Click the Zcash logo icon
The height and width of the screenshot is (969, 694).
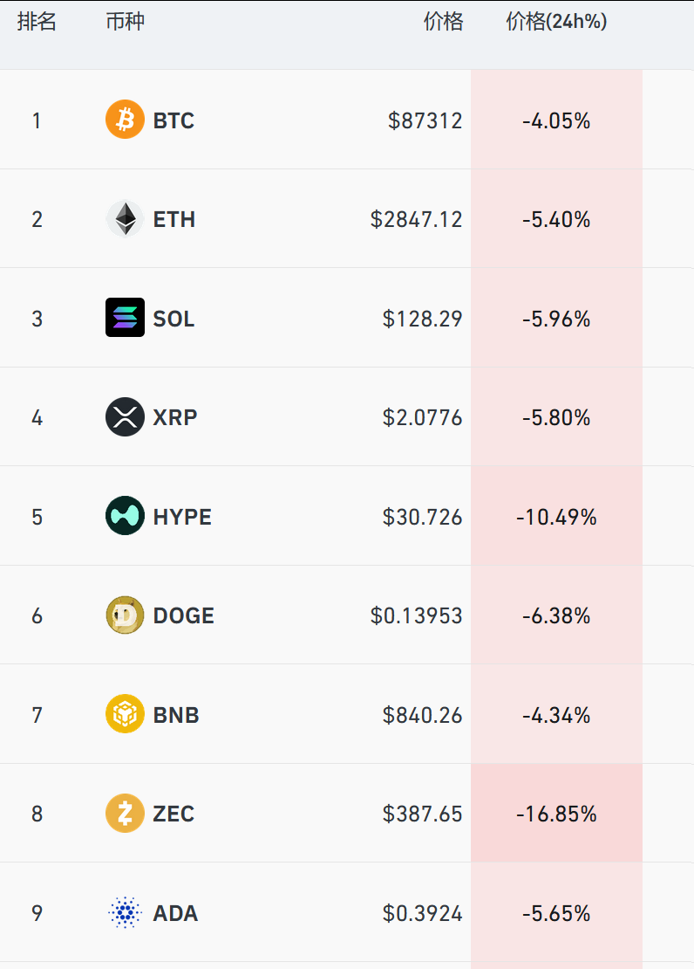click(x=125, y=814)
